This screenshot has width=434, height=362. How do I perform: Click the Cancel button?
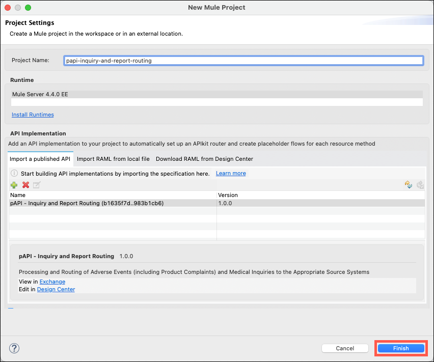coord(345,348)
